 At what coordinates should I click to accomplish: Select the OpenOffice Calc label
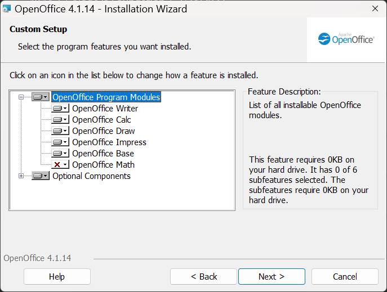click(101, 120)
